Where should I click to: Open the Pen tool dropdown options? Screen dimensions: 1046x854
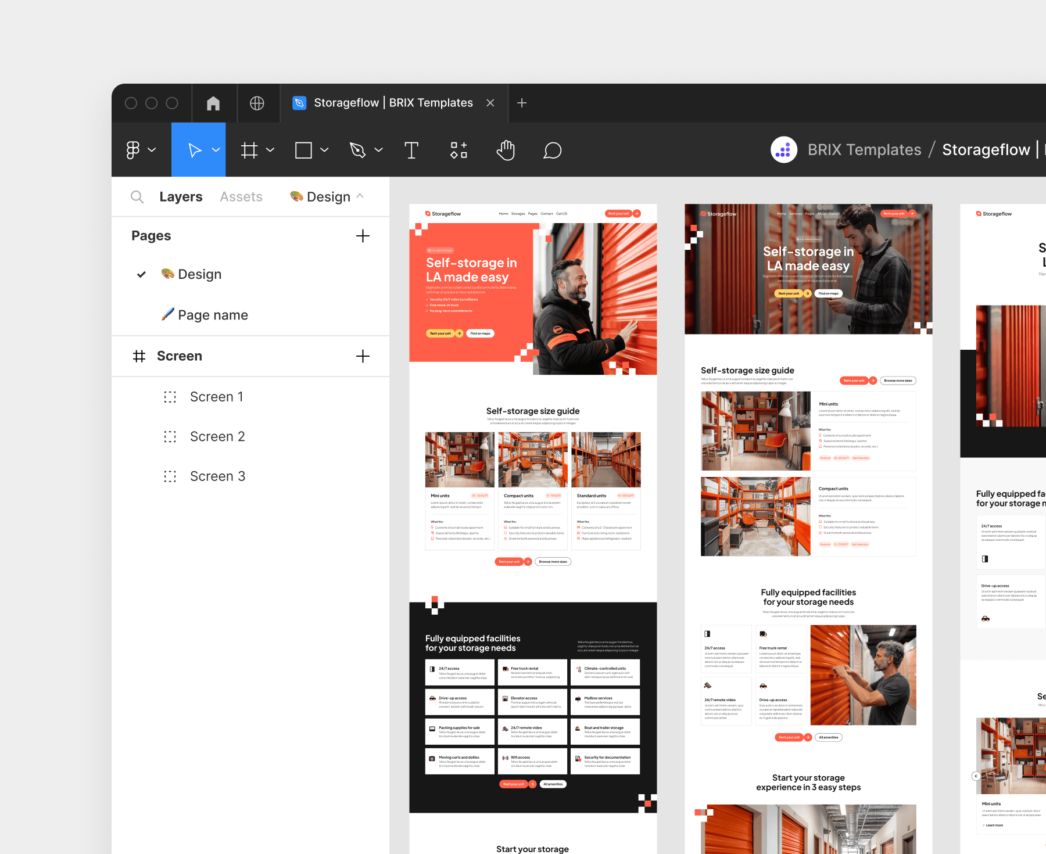(379, 150)
